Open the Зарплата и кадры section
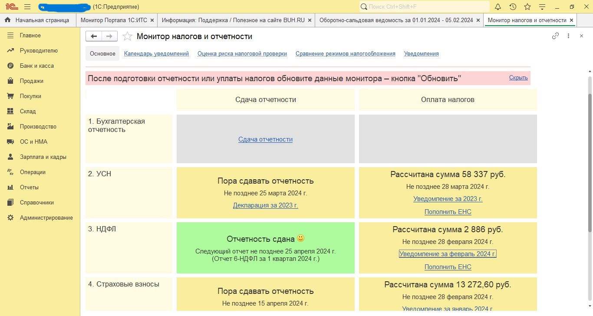Image resolution: width=593 pixels, height=316 pixels. click(x=43, y=157)
